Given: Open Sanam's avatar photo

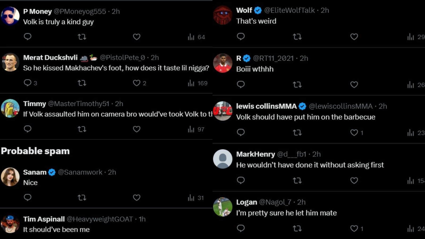Looking at the screenshot, I should click(10, 177).
